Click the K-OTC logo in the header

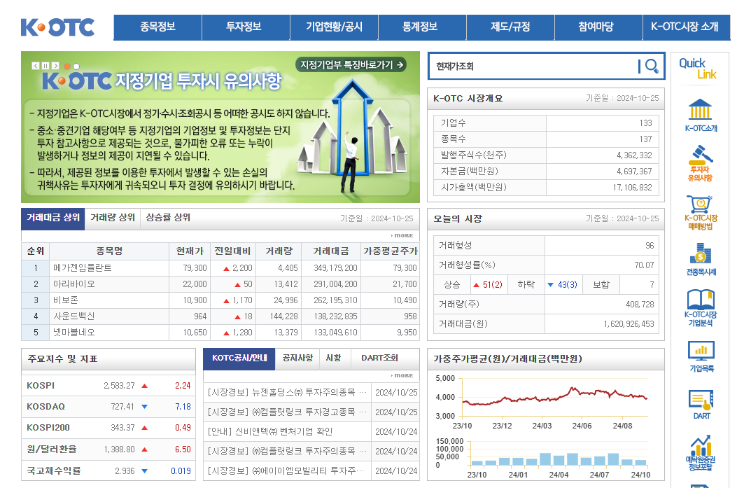coord(57,27)
